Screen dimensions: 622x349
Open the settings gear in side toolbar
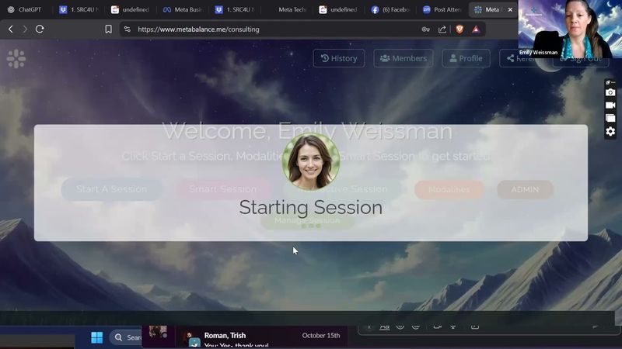[x=610, y=131]
